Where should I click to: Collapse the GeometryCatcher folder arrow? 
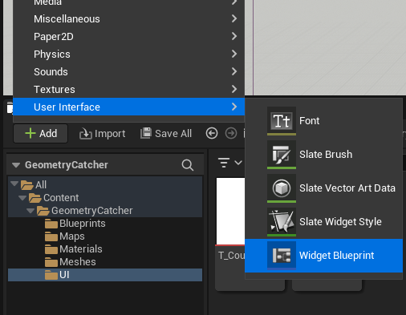[x=30, y=211]
